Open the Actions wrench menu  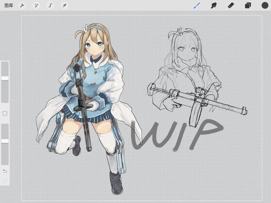pos(22,6)
